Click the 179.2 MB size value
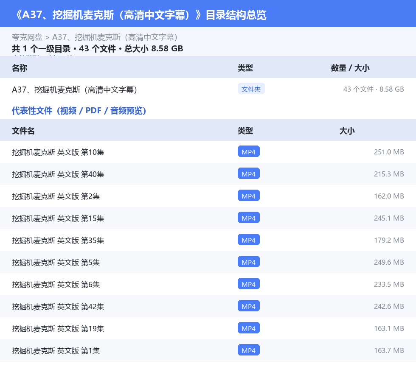Image resolution: width=416 pixels, height=375 pixels. tap(389, 240)
